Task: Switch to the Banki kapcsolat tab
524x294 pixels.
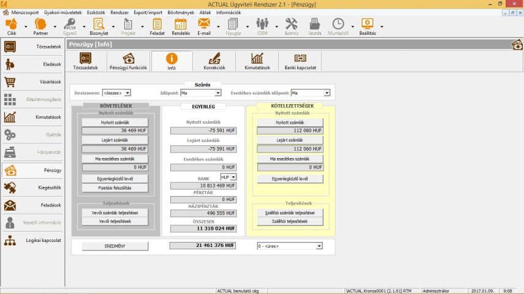Action: click(x=300, y=61)
